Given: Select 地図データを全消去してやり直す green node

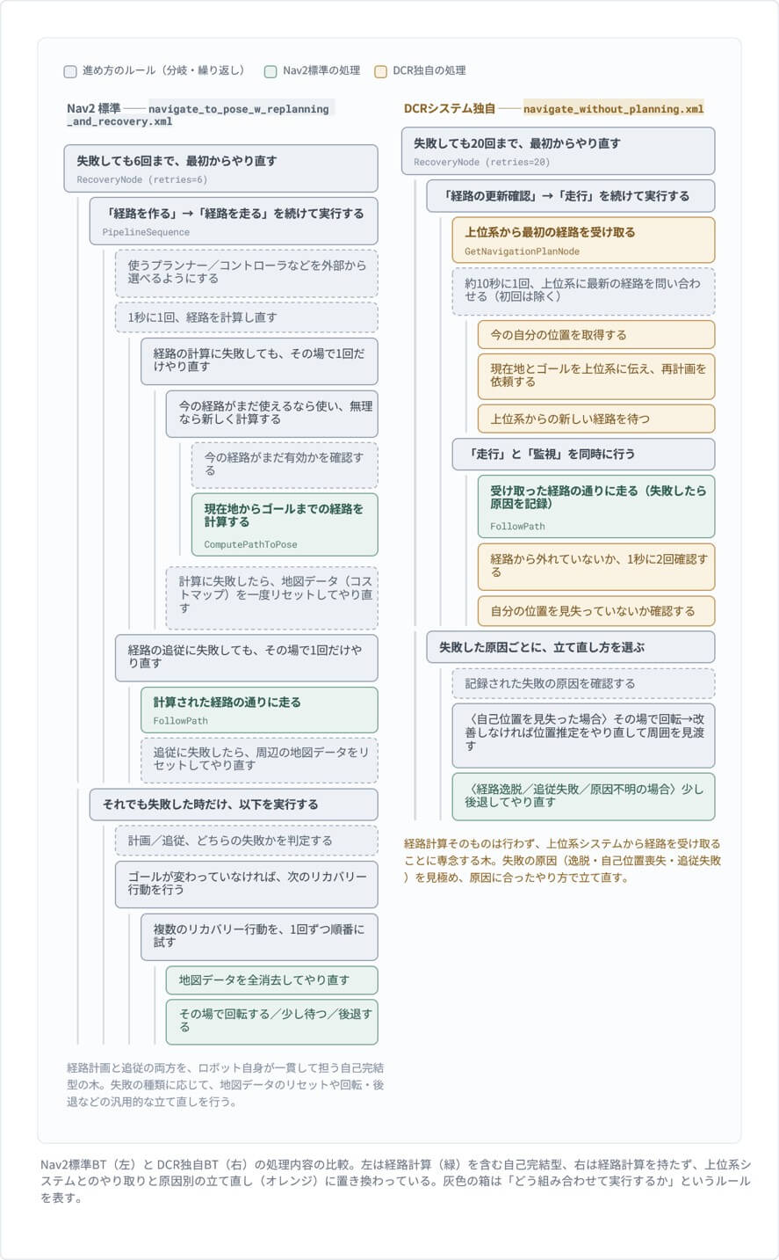Looking at the screenshot, I should tap(272, 980).
